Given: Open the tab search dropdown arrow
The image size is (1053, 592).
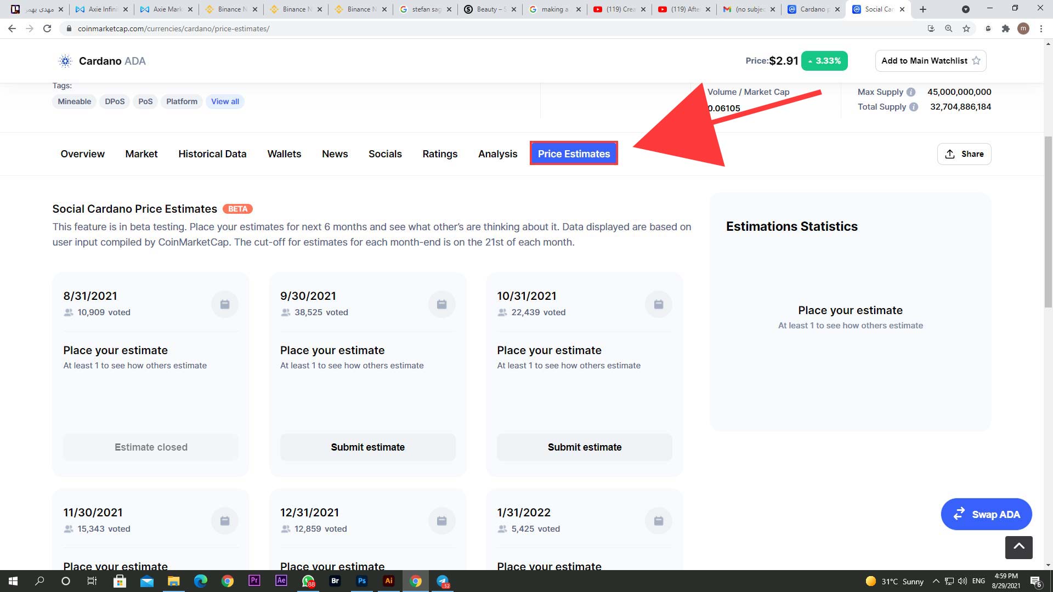Looking at the screenshot, I should click(x=966, y=9).
